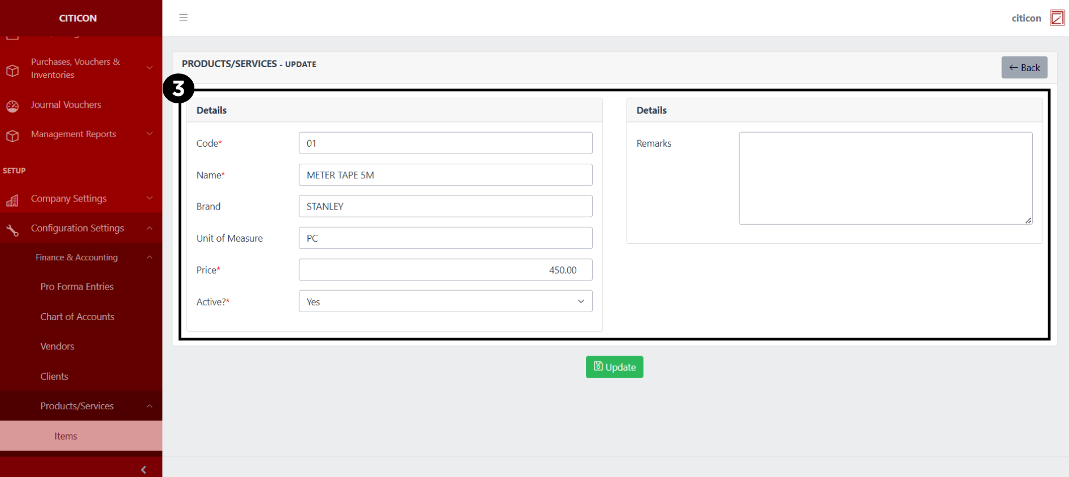
Task: Open Company Settings menu
Action: click(69, 199)
